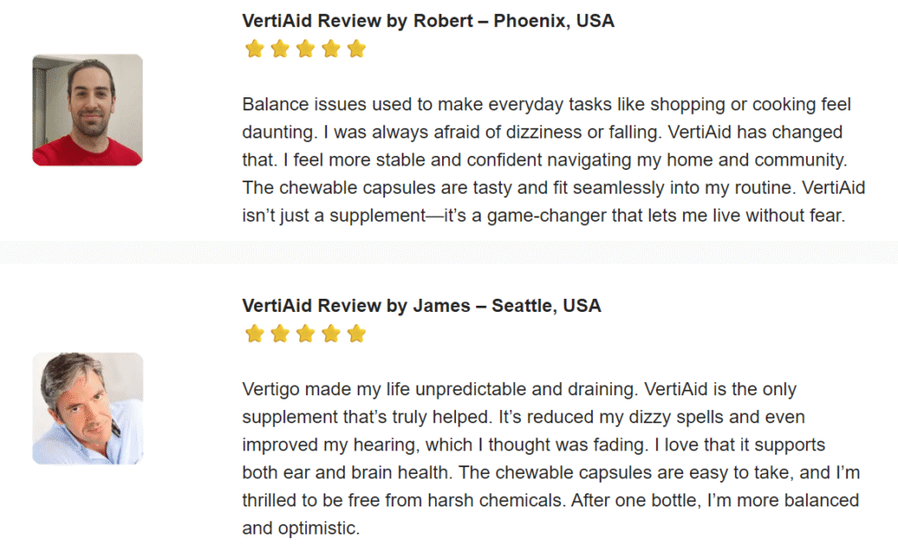Click the James – Seattle review heading
This screenshot has width=898, height=552.
422,306
